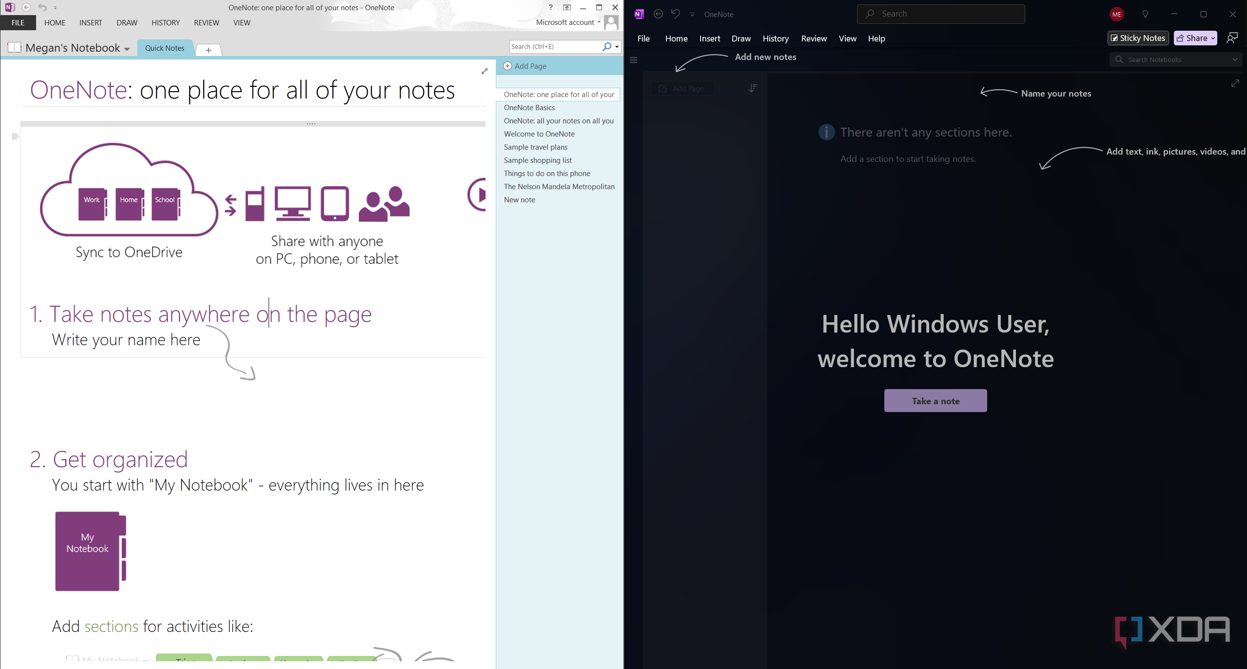Click the ribbon display options icon in old OneNote
Viewport: 1247px width, 669px height.
pos(566,7)
